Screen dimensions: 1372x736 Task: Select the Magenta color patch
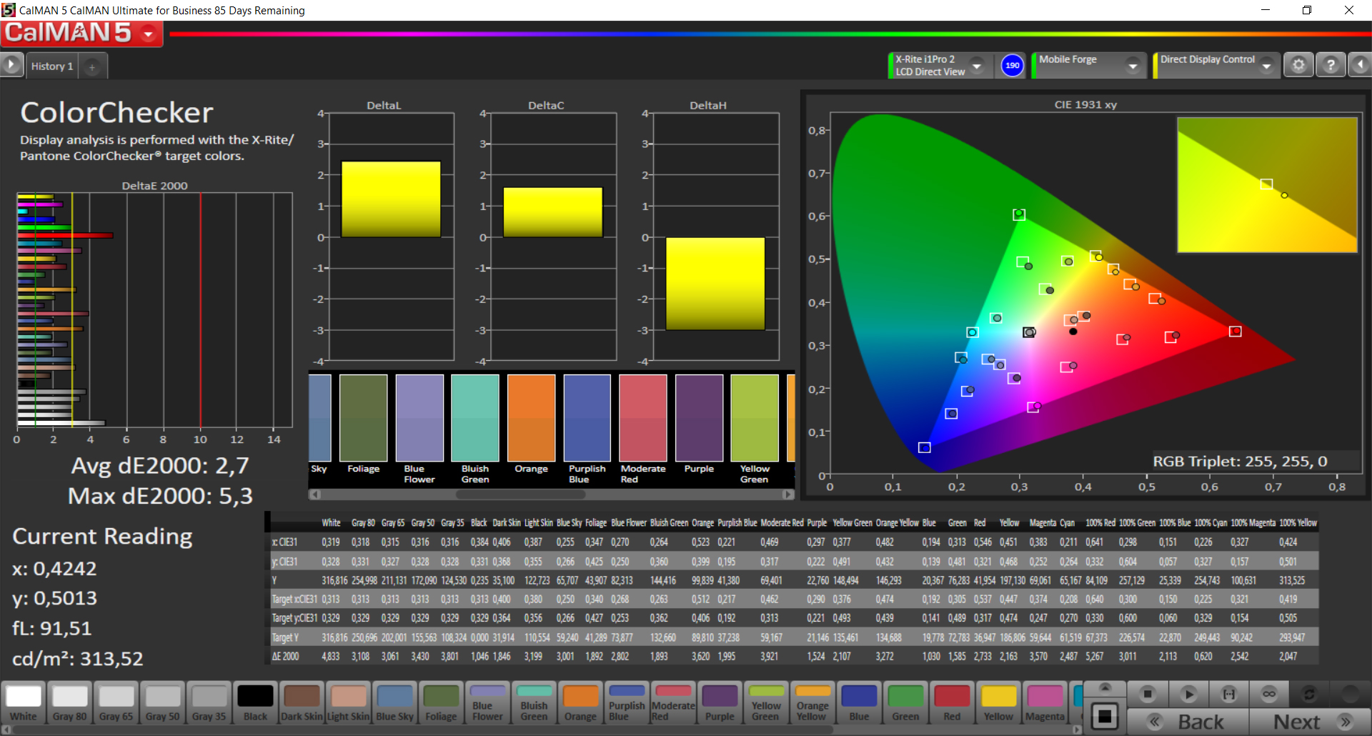click(1045, 702)
